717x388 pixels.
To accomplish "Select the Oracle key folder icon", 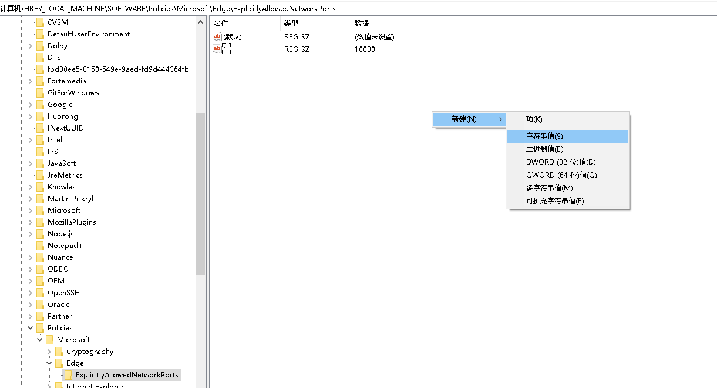I will [x=39, y=304].
